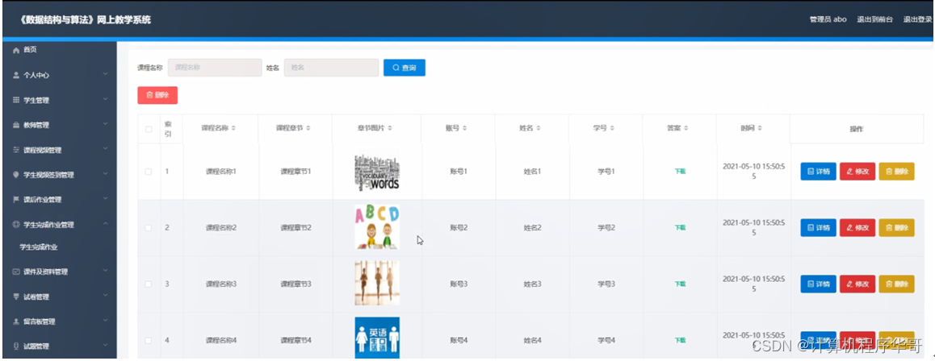Image resolution: width=935 pixels, height=361 pixels.
Task: Tick the checkbox for row 1
Action: [149, 172]
